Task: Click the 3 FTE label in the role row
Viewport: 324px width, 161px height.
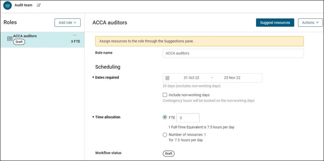Action: click(75, 42)
